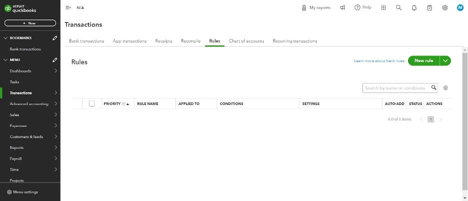
Task: Go to next page arrow
Action: pos(440,119)
